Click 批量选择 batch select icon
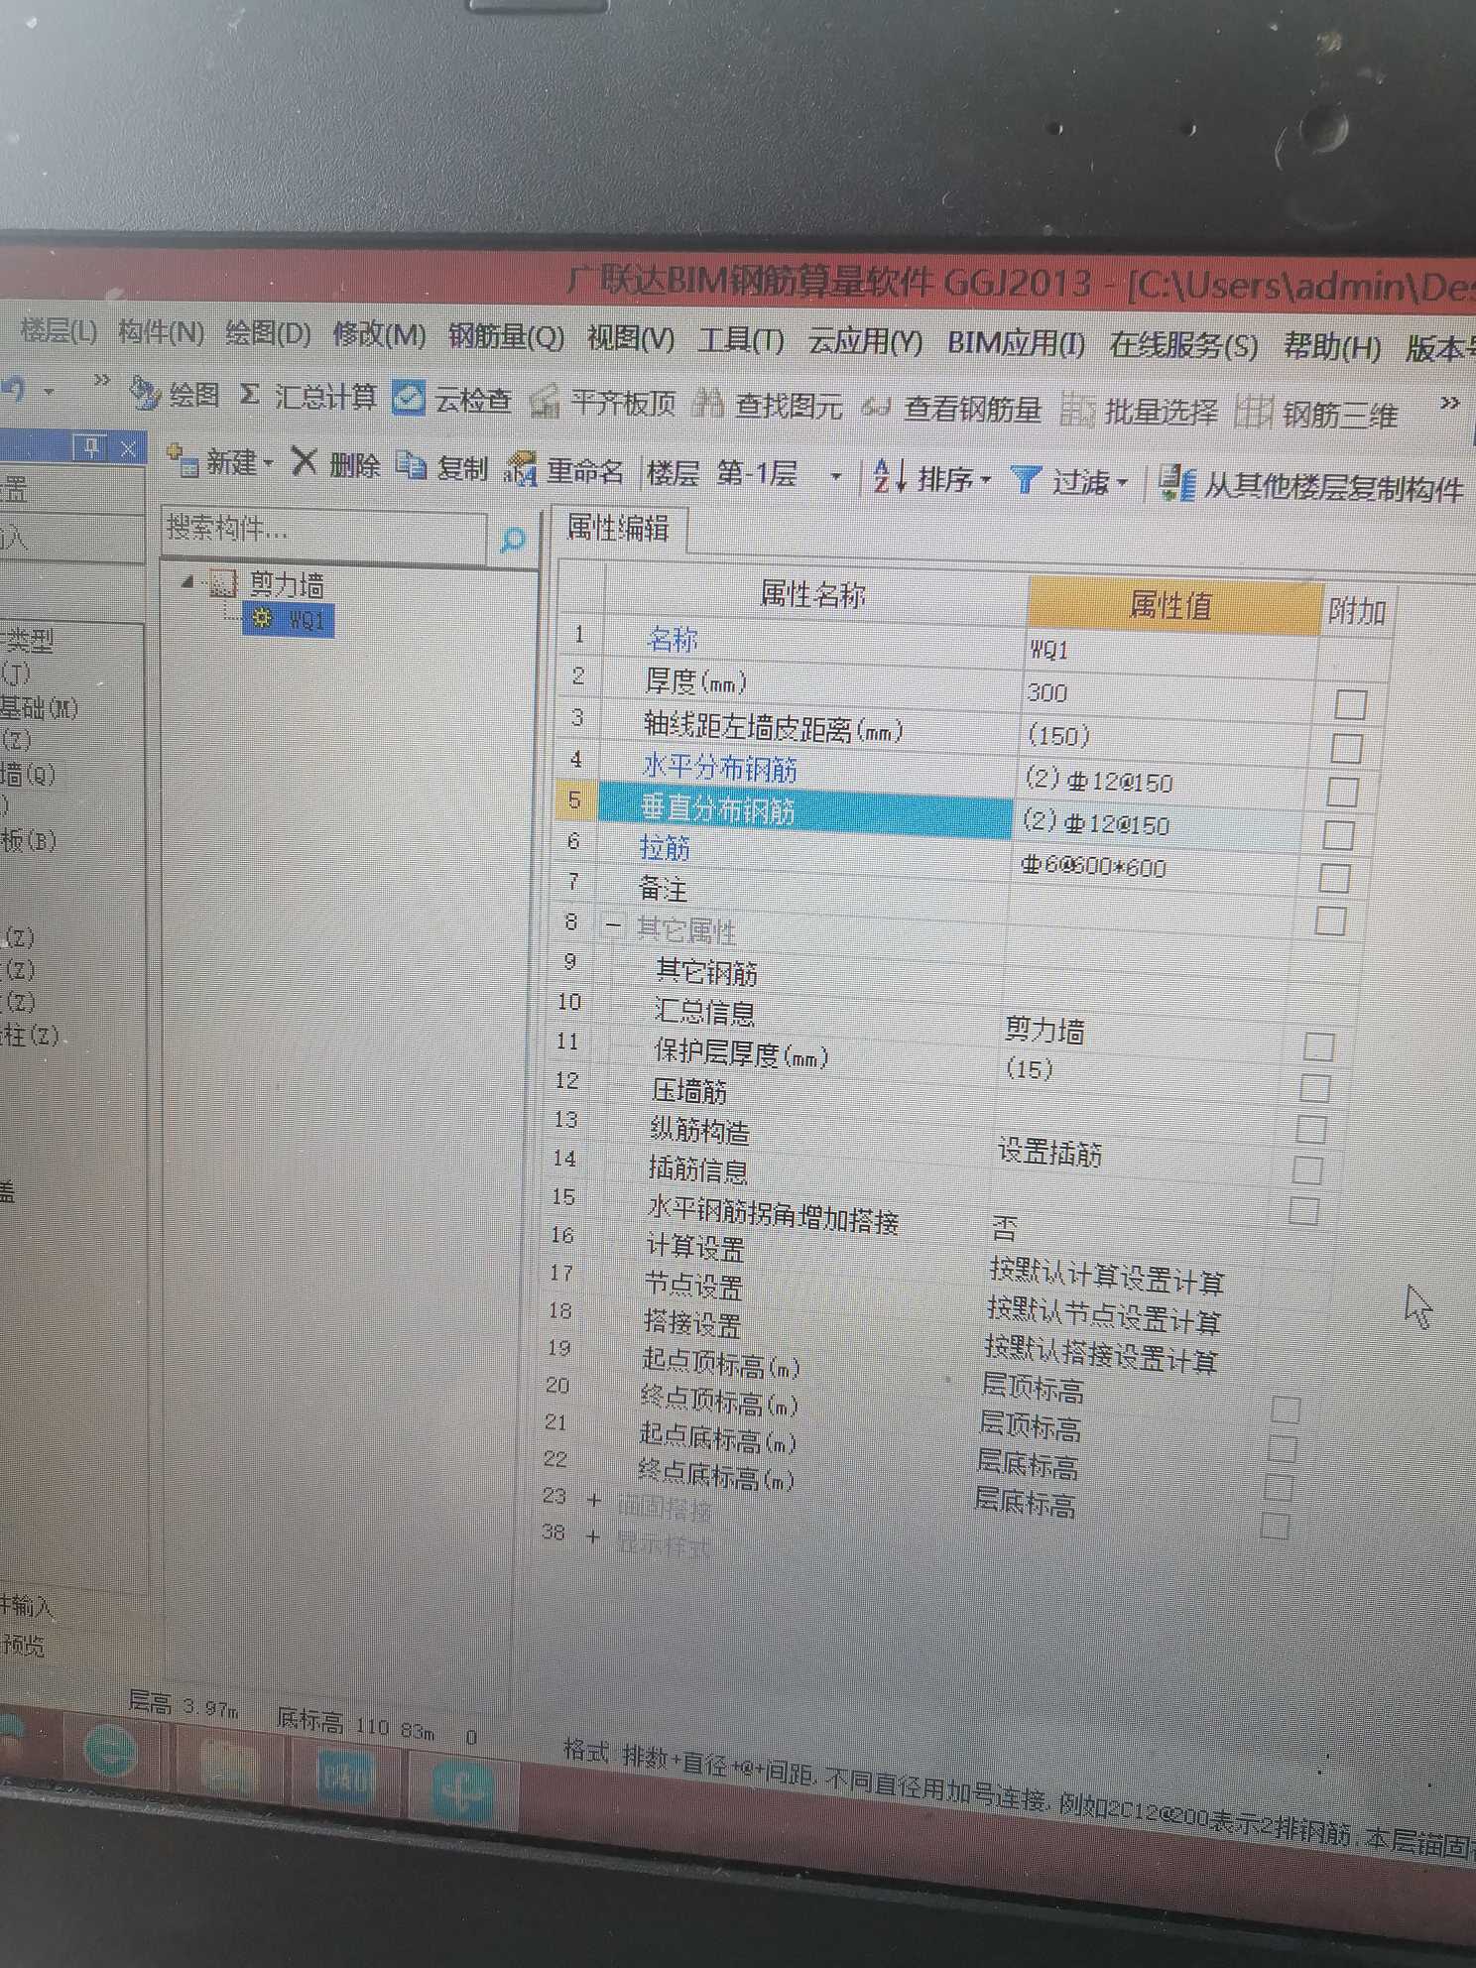This screenshot has height=1968, width=1476. [x=1076, y=409]
